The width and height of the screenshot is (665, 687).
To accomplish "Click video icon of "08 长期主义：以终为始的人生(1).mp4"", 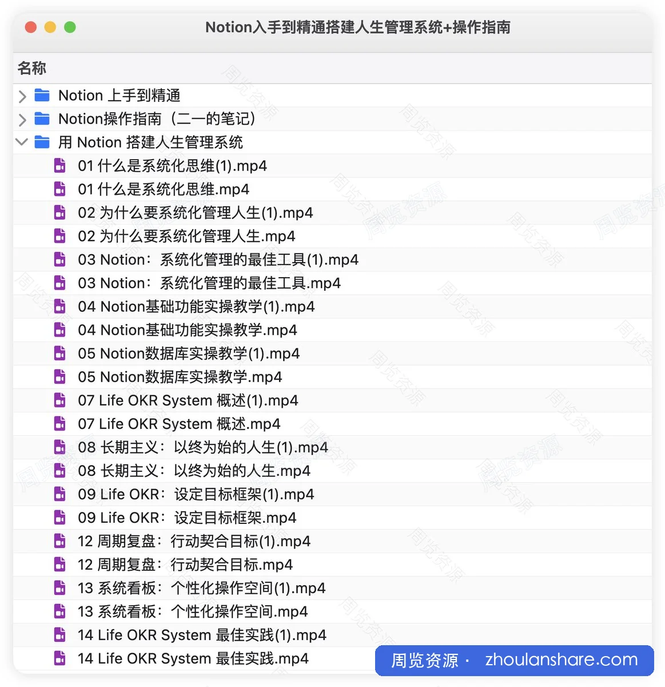I will point(59,447).
